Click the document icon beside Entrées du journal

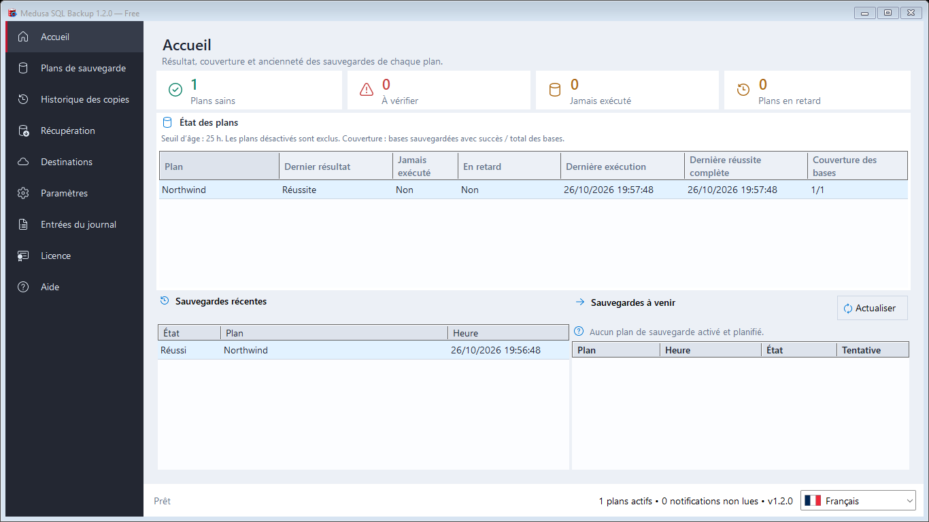pos(23,224)
